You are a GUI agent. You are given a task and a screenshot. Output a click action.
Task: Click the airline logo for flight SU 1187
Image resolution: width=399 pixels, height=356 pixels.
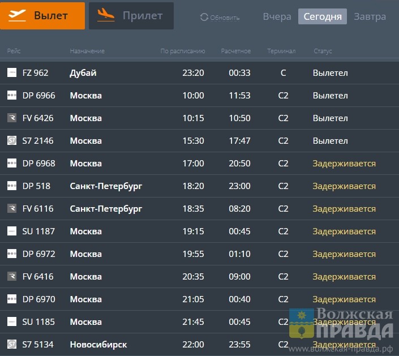[x=12, y=231]
